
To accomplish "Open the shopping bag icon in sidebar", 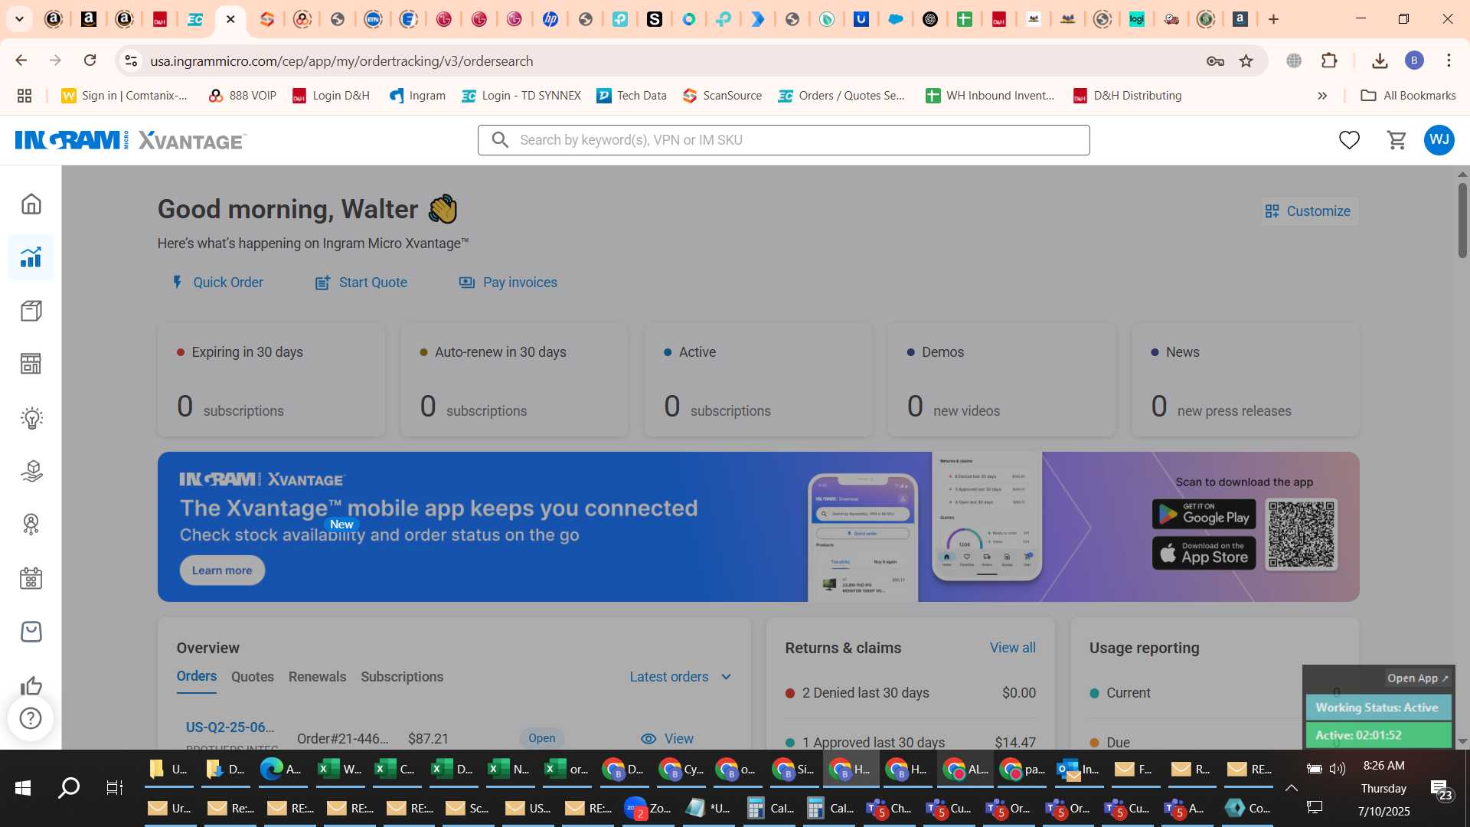I will coord(31,632).
